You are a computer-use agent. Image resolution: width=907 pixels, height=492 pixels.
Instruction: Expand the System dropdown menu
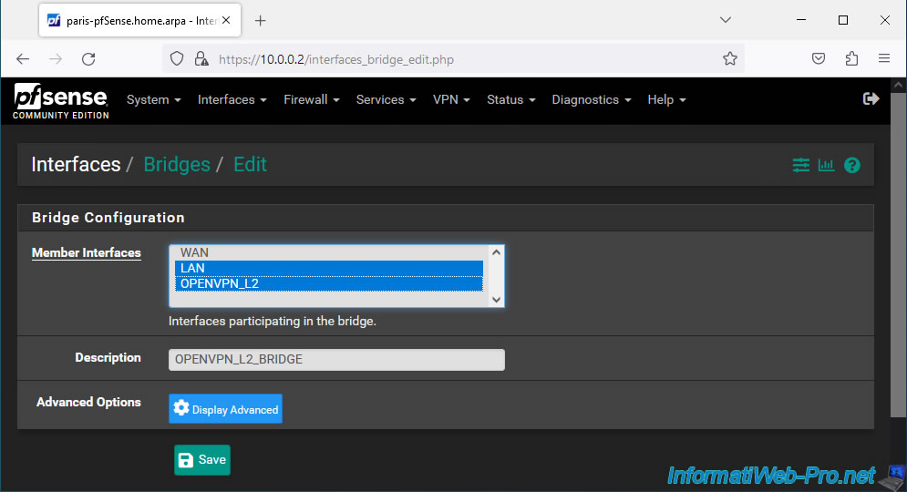154,100
